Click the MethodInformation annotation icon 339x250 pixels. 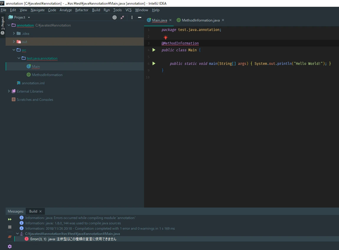(x=29, y=75)
